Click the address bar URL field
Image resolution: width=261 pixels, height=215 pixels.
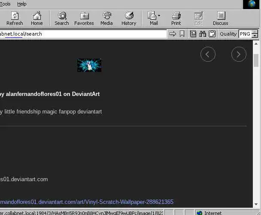pyautogui.click(x=83, y=34)
